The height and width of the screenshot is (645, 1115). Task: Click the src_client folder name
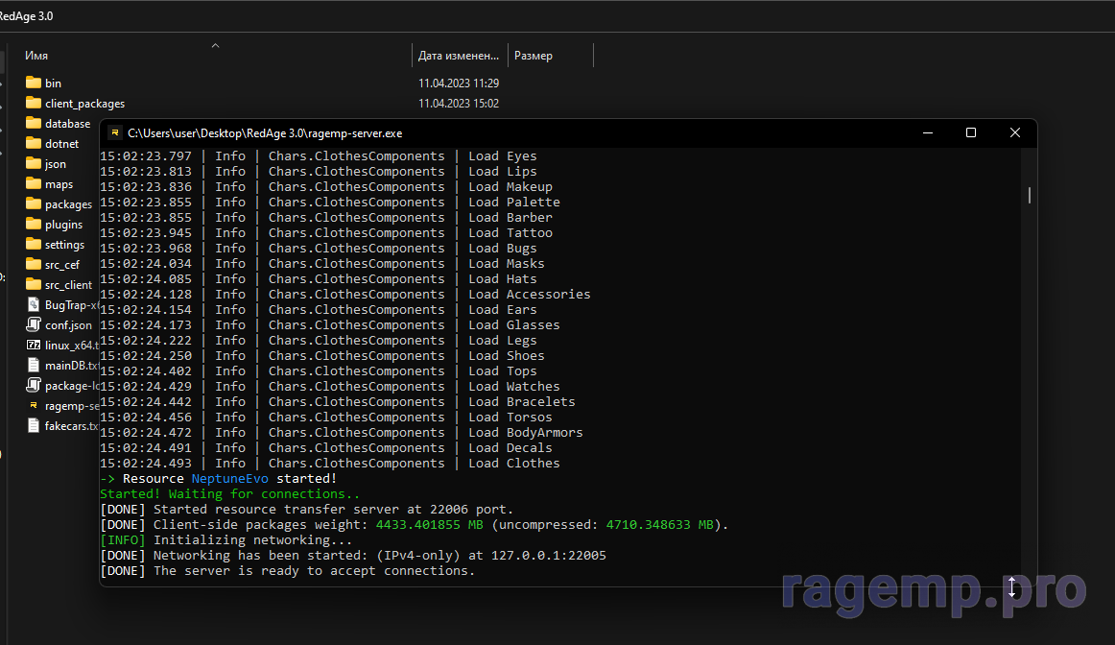69,285
